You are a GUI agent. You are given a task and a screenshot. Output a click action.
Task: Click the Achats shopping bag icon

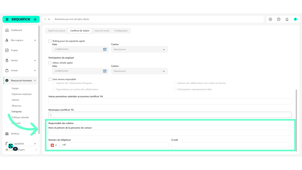pos(7,70)
